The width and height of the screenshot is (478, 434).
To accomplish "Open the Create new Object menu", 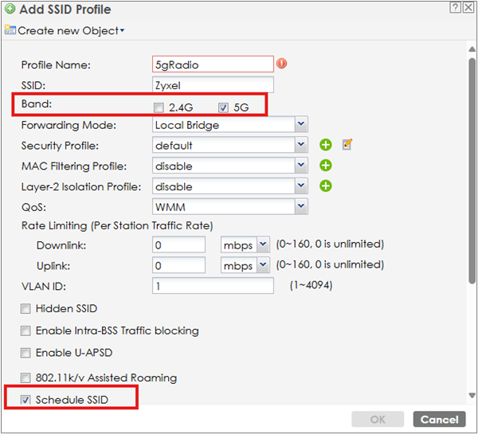I will (71, 30).
